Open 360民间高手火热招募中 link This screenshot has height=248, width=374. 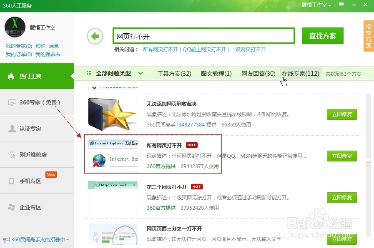pos(40,239)
